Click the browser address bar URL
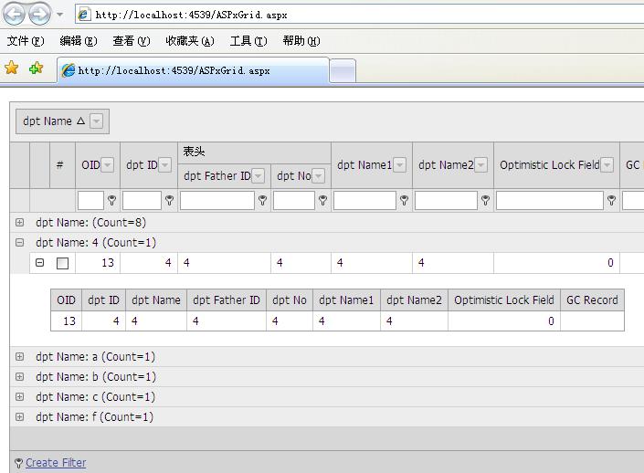The width and height of the screenshot is (644, 473). pyautogui.click(x=192, y=15)
